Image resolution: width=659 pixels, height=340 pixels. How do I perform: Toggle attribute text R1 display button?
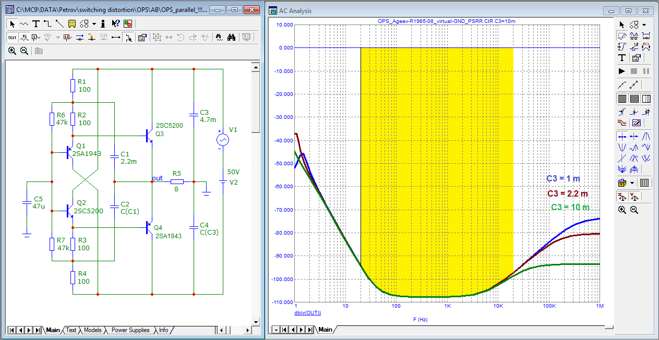pyautogui.click(x=23, y=37)
